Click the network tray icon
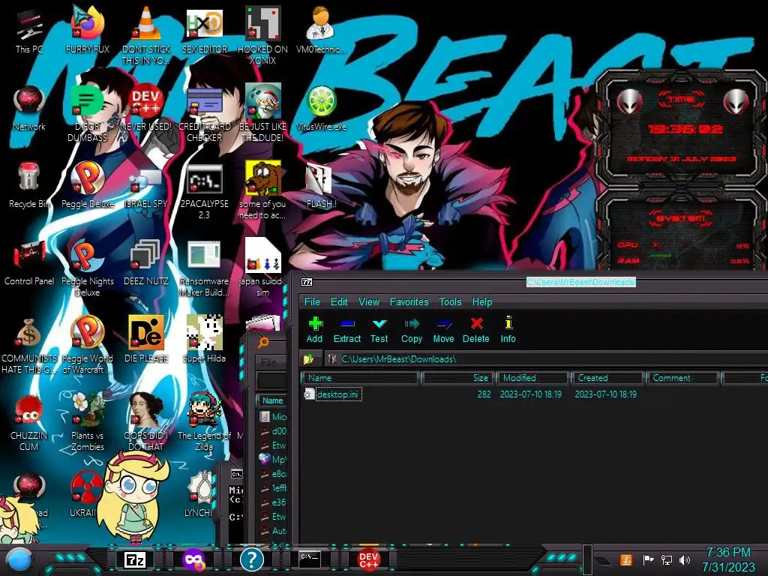 click(667, 559)
